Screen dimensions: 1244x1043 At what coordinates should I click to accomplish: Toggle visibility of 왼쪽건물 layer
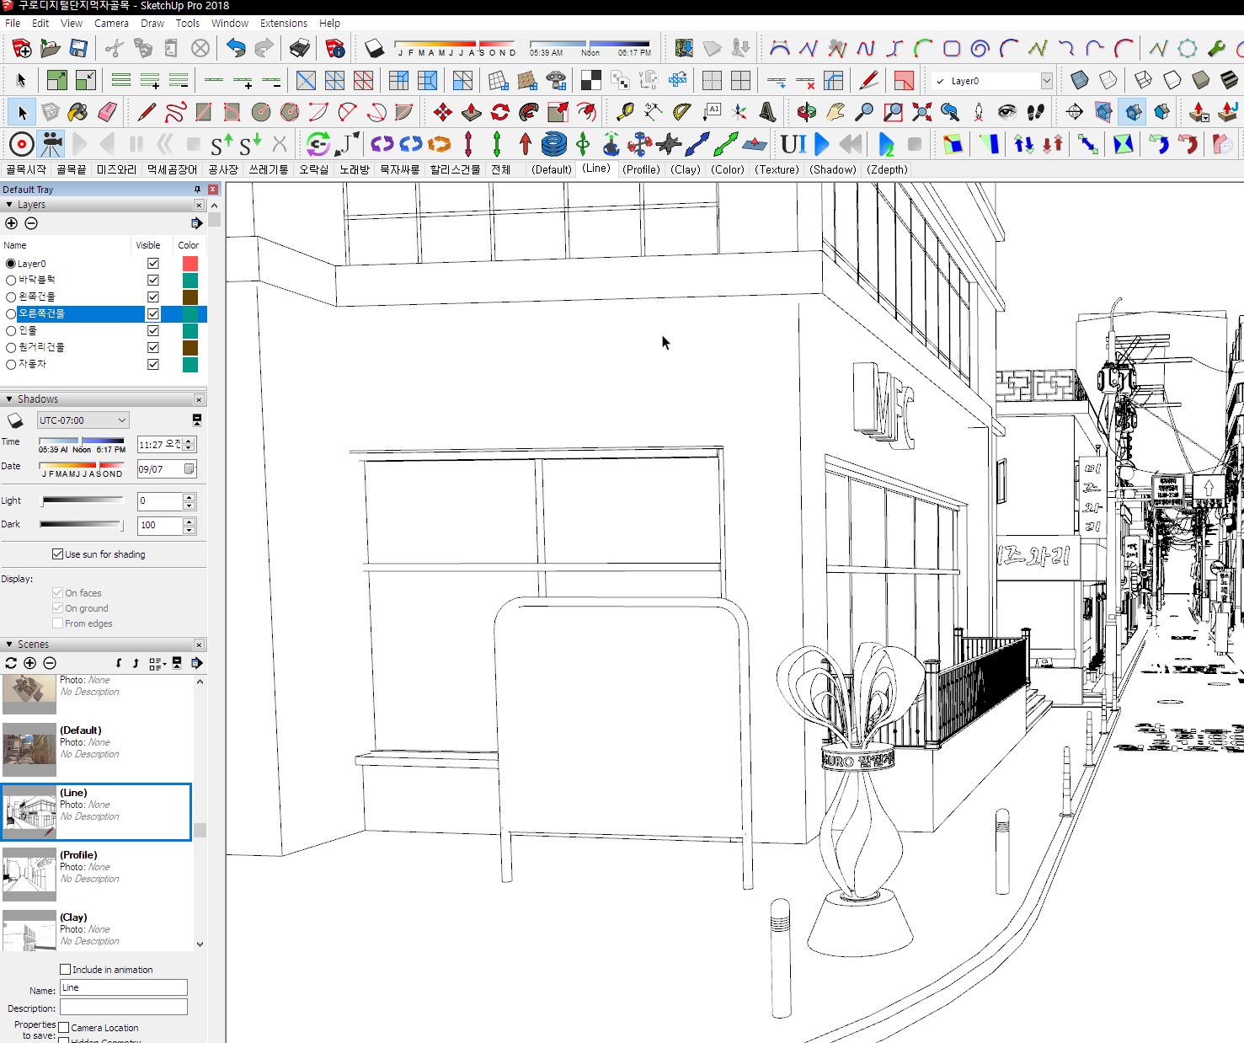click(153, 297)
